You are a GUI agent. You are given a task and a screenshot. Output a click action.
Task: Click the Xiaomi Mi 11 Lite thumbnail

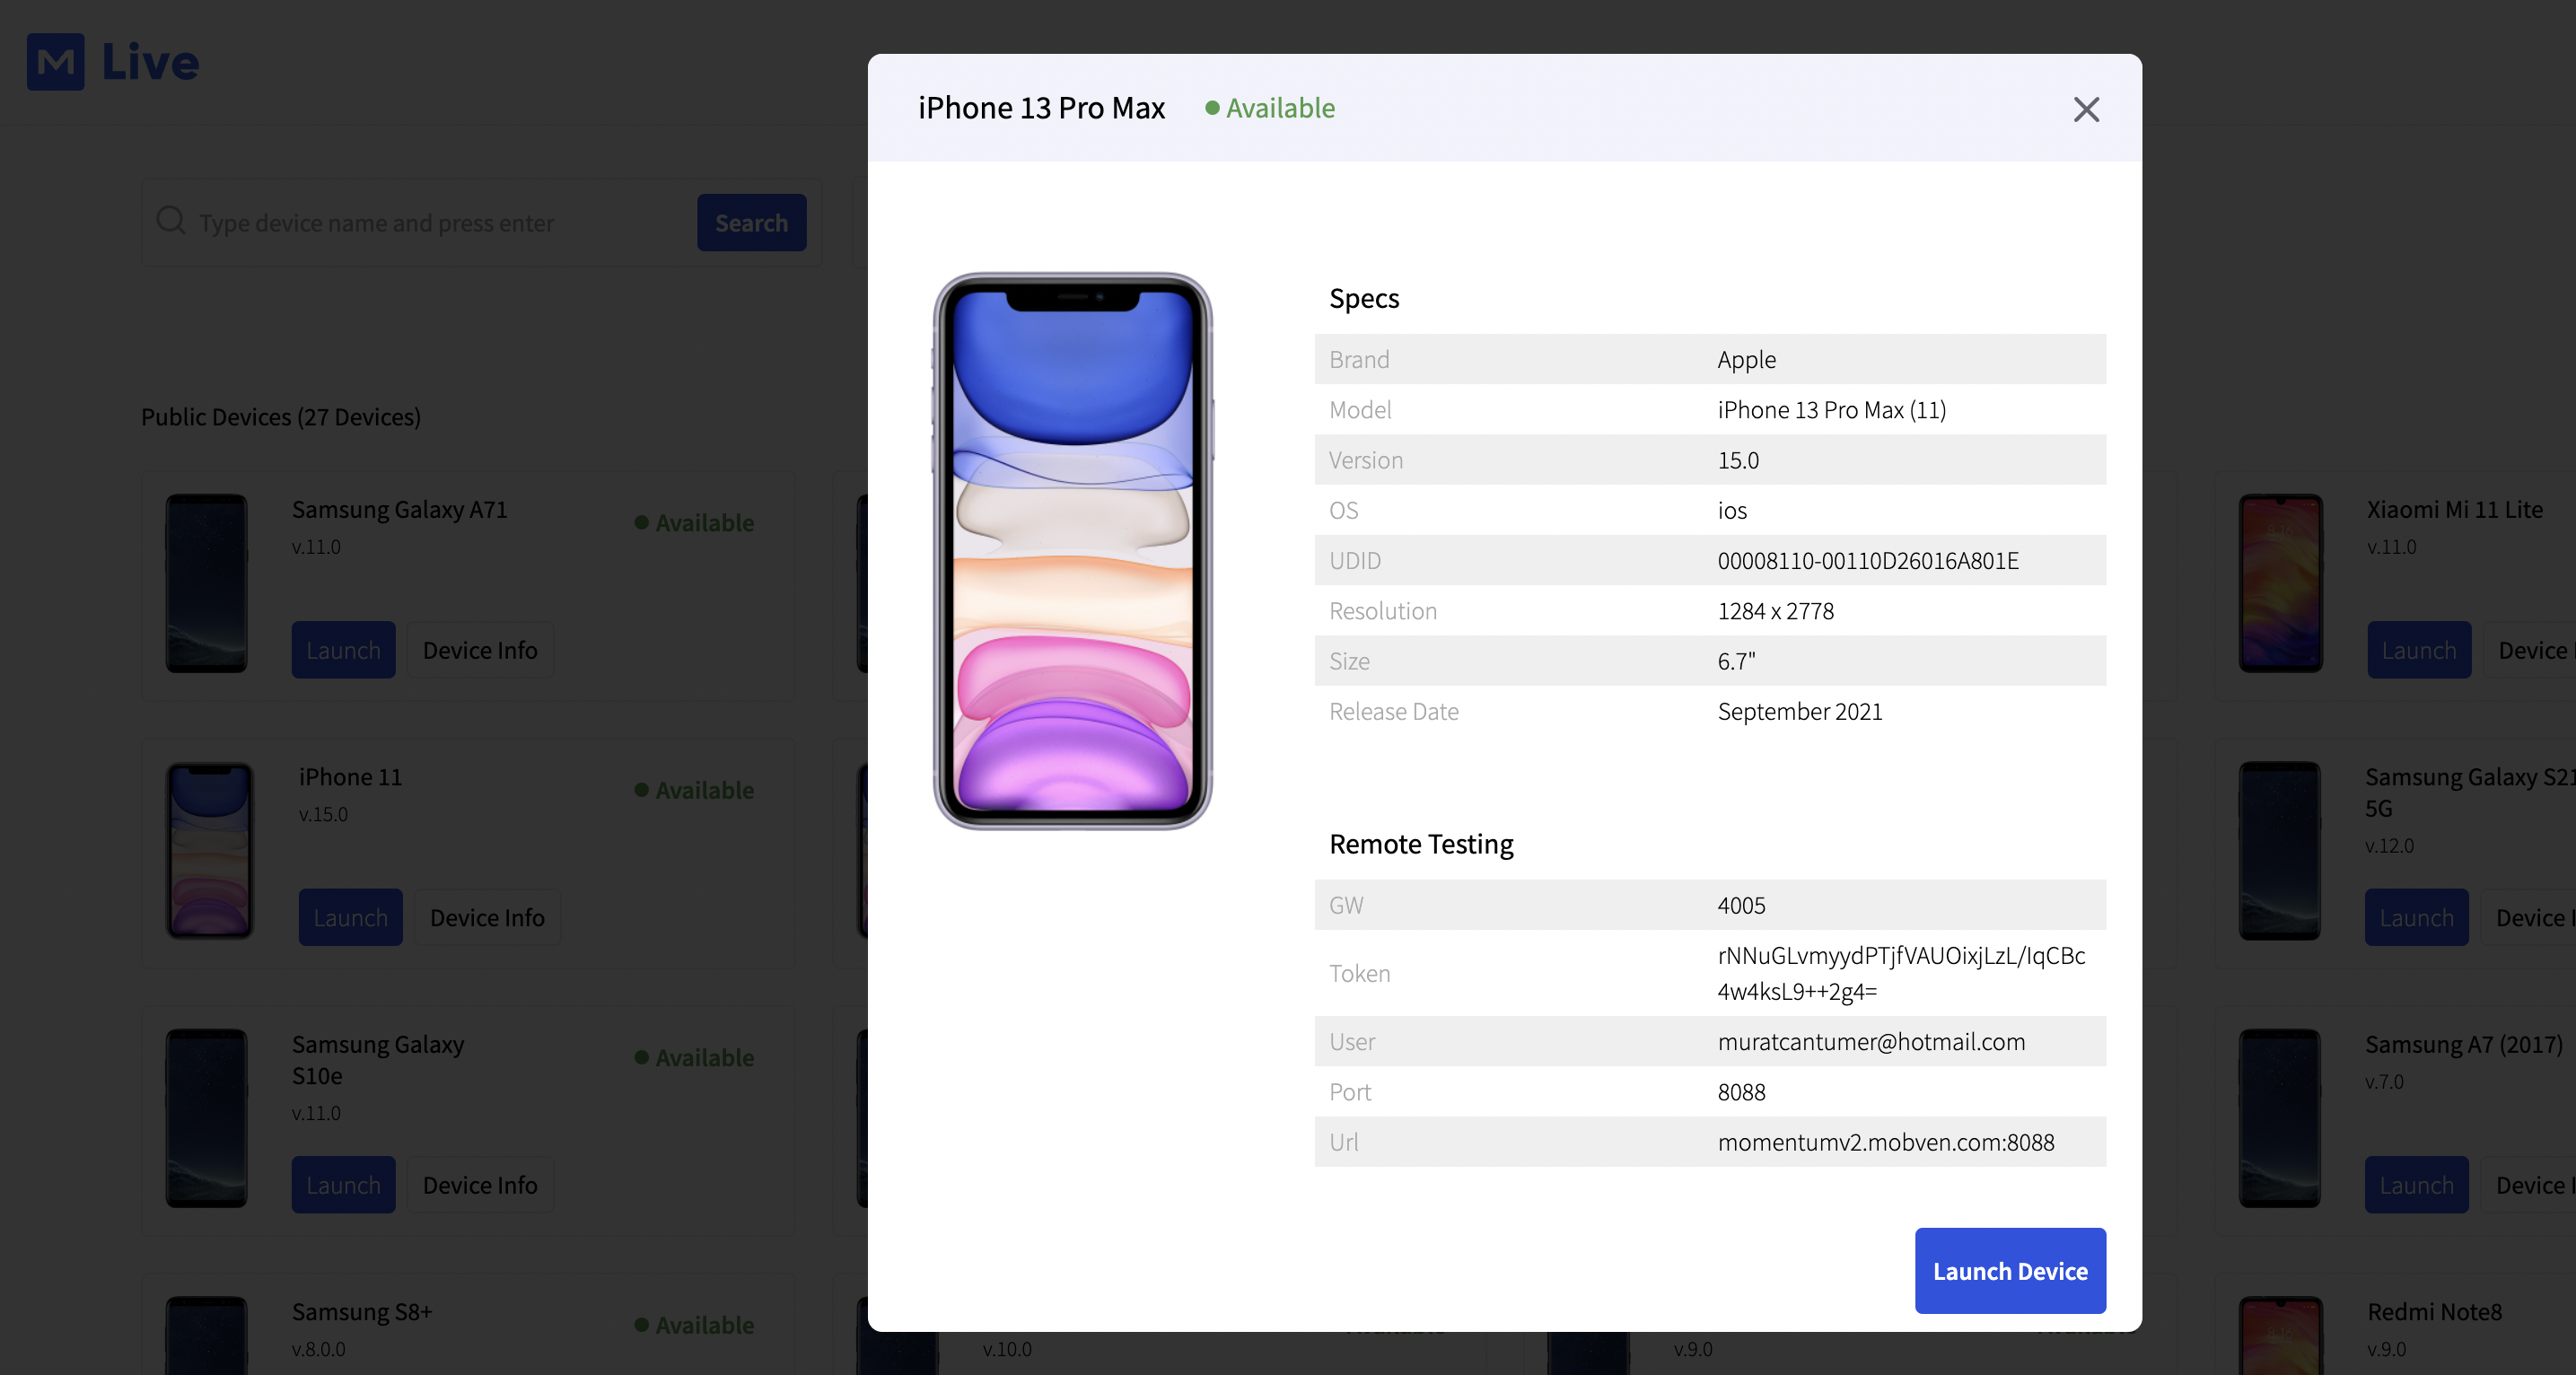click(x=2281, y=583)
